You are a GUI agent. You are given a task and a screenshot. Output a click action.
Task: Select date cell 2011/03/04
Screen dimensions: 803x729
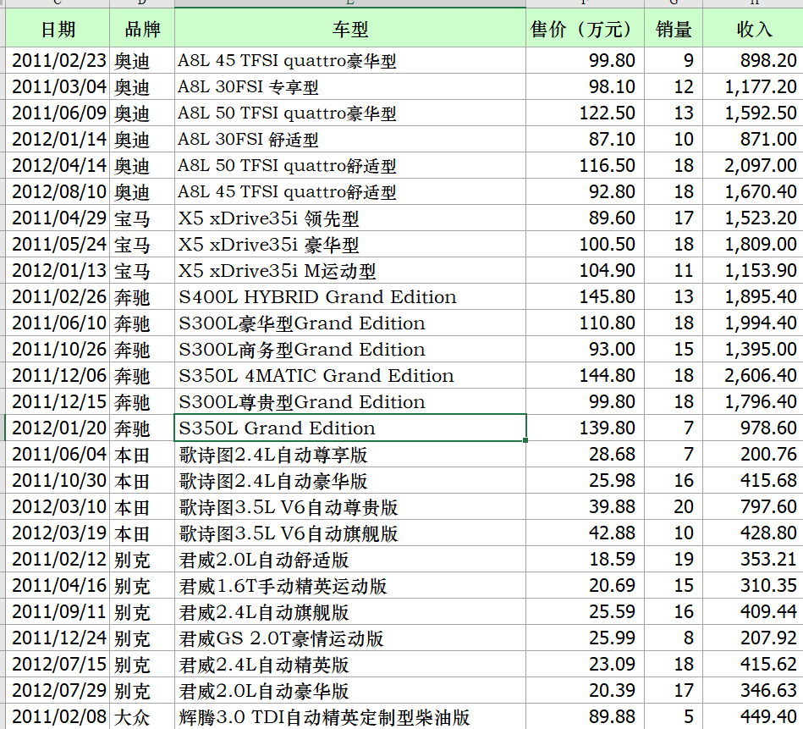pos(58,86)
